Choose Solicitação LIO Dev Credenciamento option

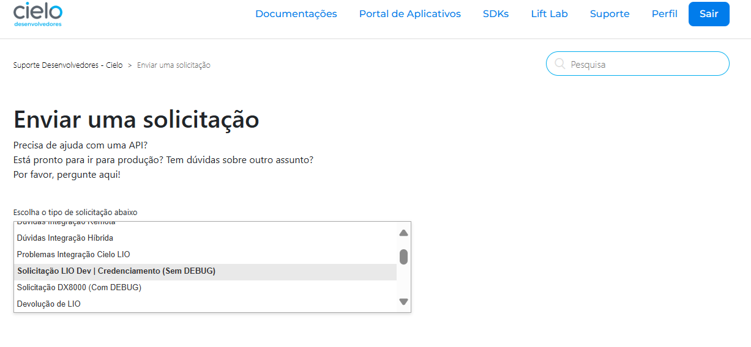[x=205, y=271]
